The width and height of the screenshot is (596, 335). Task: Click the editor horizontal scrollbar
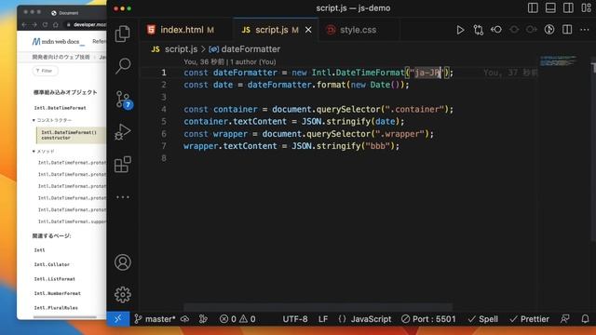coord(318,307)
